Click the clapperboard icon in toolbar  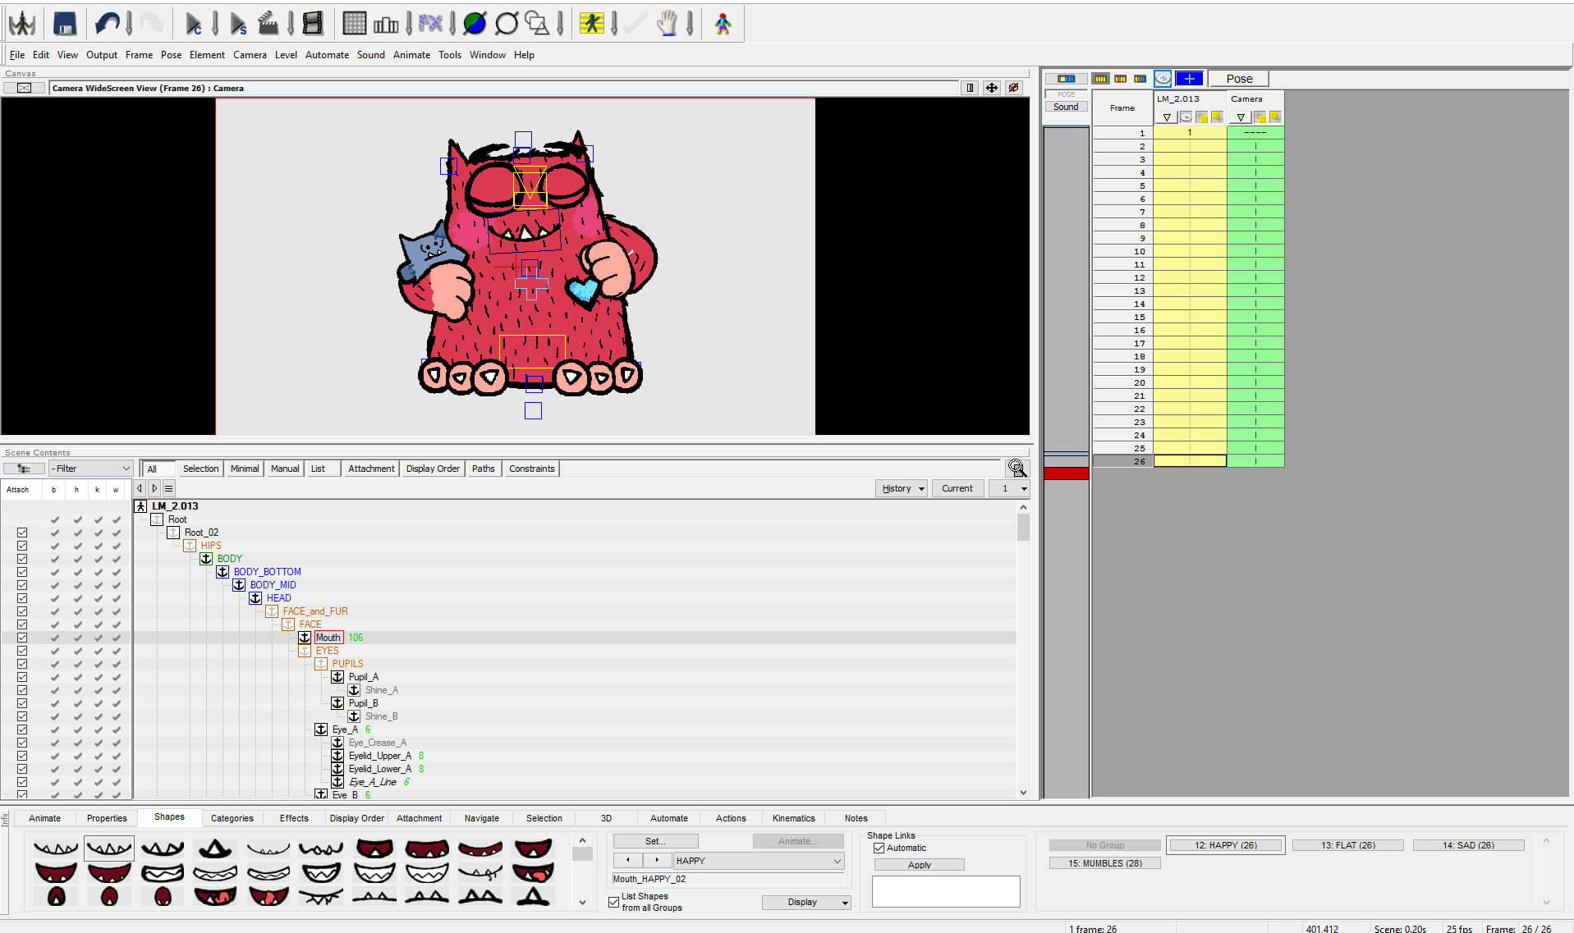268,24
